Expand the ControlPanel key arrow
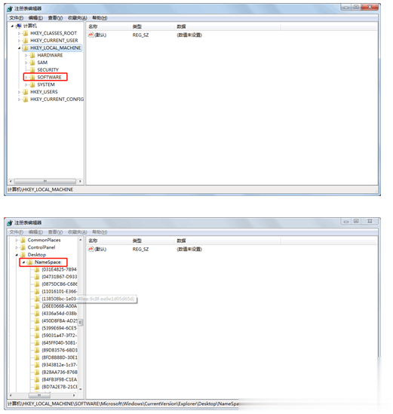The image size is (393, 414). click(x=17, y=247)
